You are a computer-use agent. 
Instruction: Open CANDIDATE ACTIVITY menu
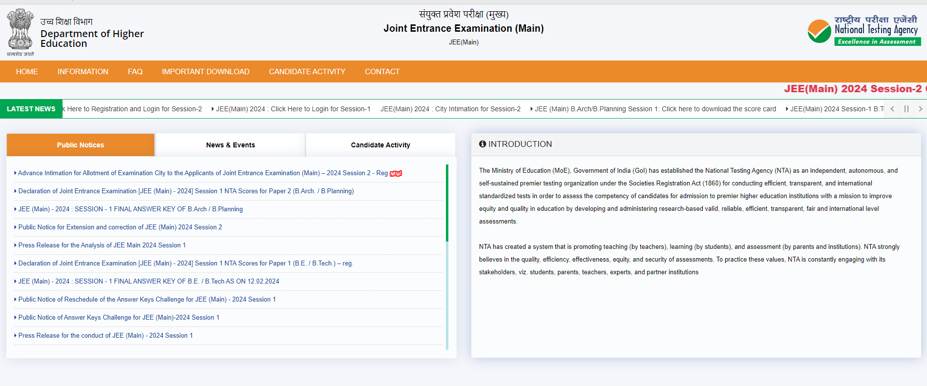click(307, 72)
